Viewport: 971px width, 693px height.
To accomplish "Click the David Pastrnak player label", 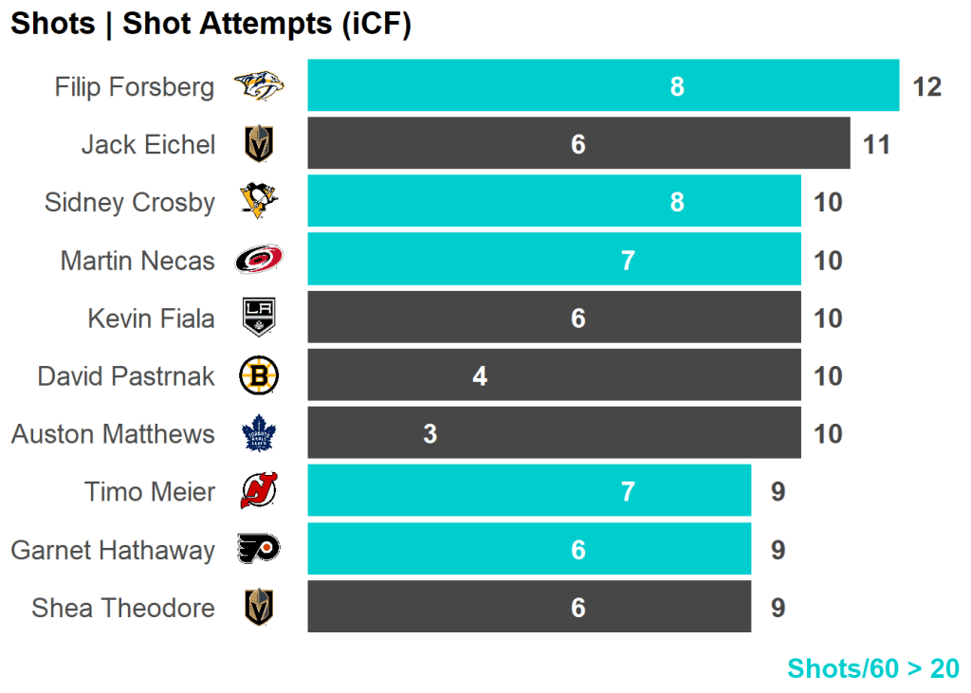I will pos(126,376).
